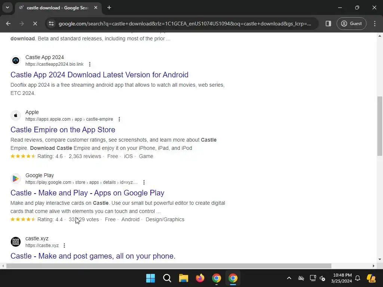This screenshot has width=383, height=287.
Task: Click the 'Castle App 2024' site name
Action: [x=45, y=57]
